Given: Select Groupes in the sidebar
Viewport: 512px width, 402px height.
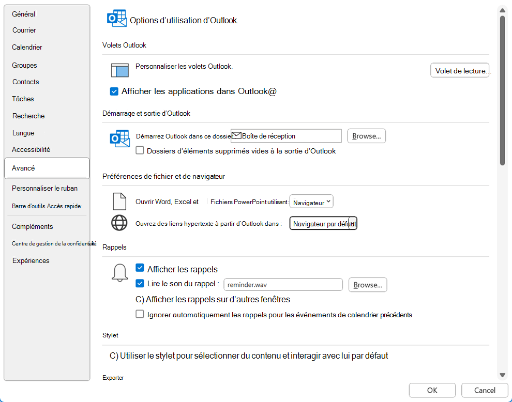Looking at the screenshot, I should tap(24, 65).
